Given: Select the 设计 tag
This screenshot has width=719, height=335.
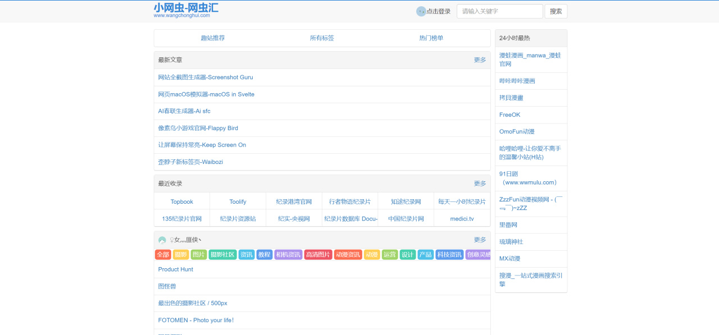Looking at the screenshot, I should 408,255.
